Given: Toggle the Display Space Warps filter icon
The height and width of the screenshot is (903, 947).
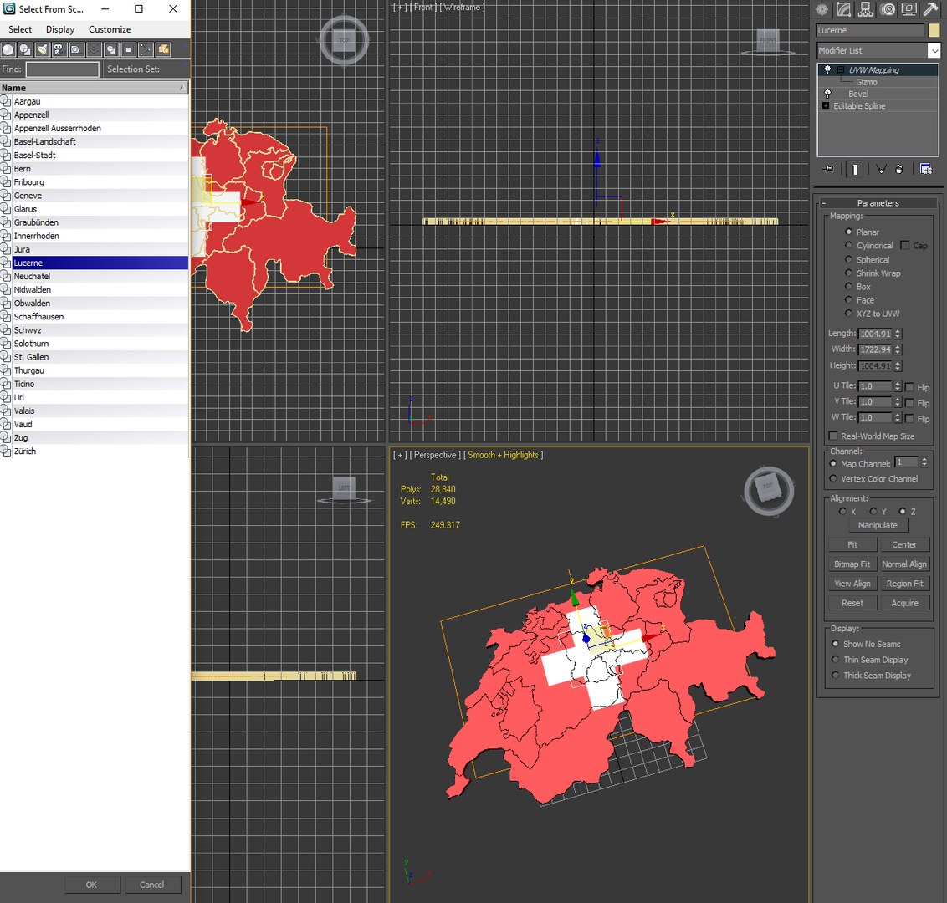Looking at the screenshot, I should click(x=94, y=49).
